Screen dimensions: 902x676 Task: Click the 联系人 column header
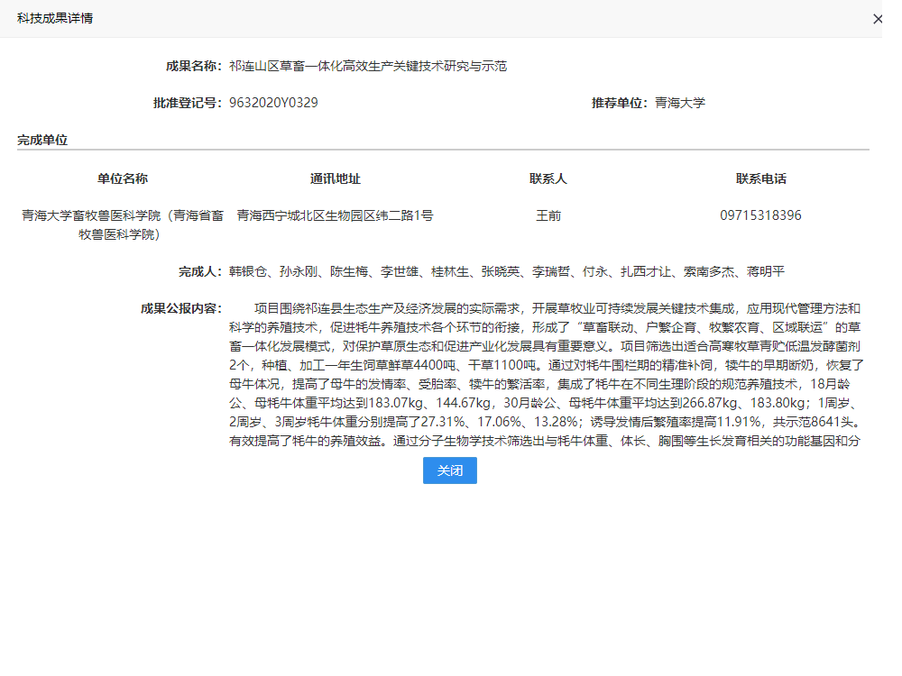pos(548,178)
